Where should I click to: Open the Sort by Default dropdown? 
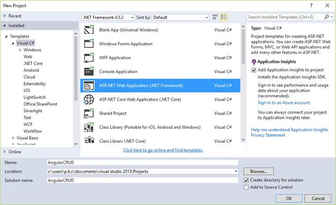(180, 17)
